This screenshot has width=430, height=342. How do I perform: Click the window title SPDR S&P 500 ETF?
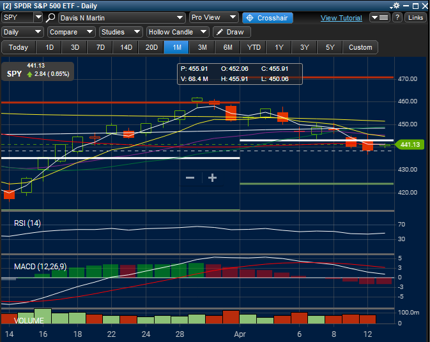tap(45, 6)
